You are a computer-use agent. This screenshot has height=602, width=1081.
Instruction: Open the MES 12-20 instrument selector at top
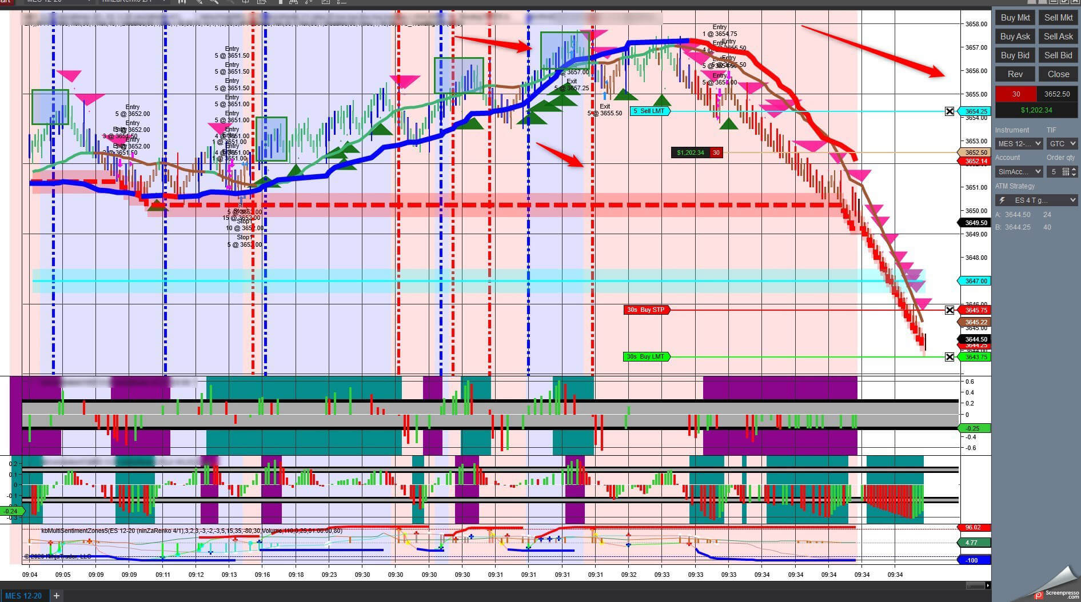(x=58, y=2)
